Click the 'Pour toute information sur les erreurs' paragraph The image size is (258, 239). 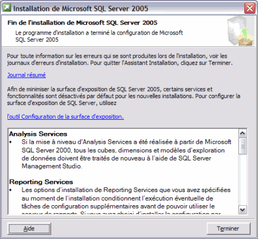click(120, 60)
